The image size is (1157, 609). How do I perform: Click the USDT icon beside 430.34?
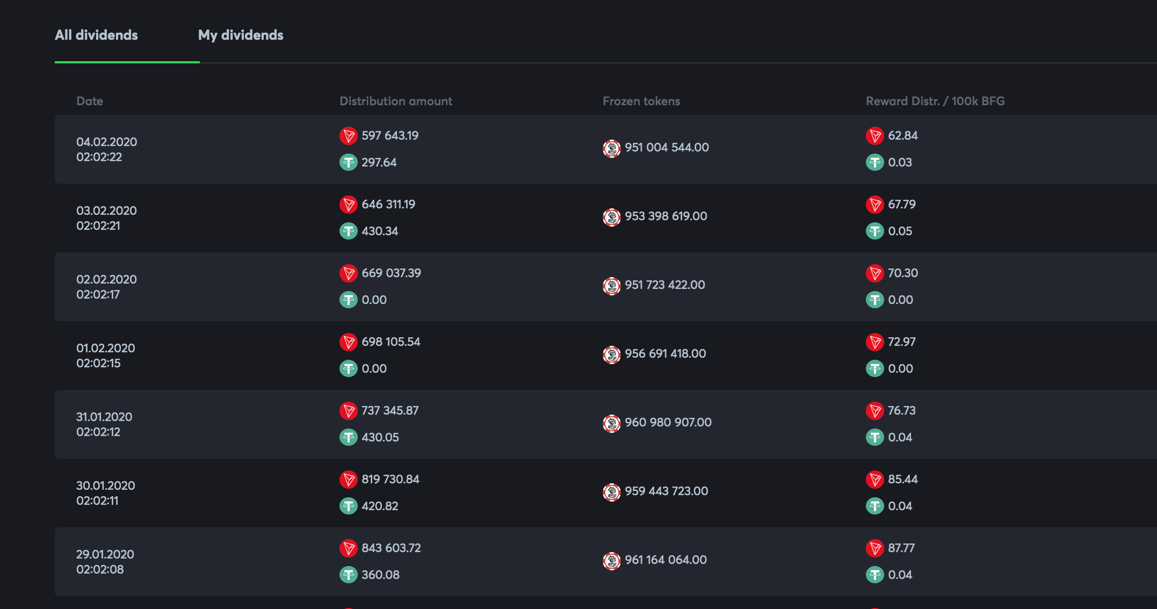pyautogui.click(x=349, y=231)
